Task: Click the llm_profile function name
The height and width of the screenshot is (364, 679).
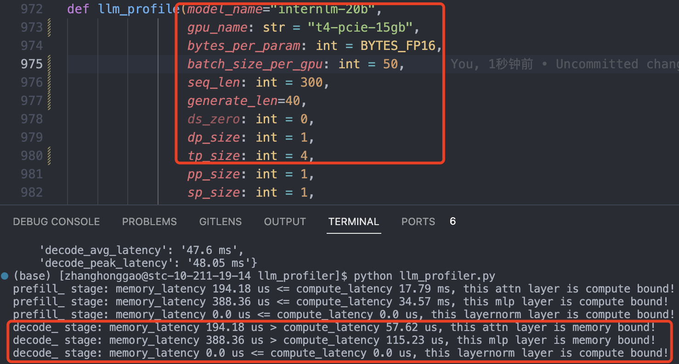Action: 140,9
